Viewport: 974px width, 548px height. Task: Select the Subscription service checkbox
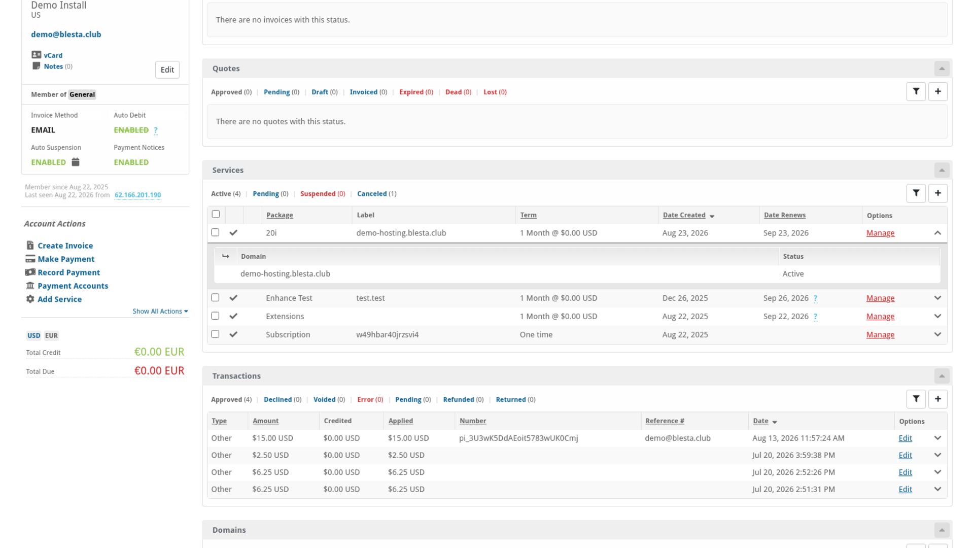coord(215,334)
